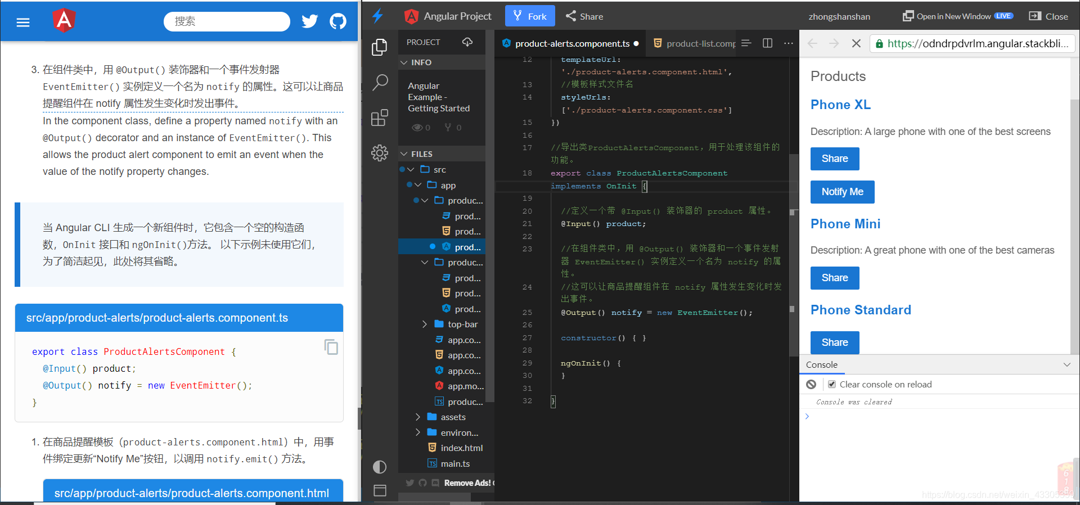Open the Twitter link in docs header
The image size is (1080, 505).
310,21
